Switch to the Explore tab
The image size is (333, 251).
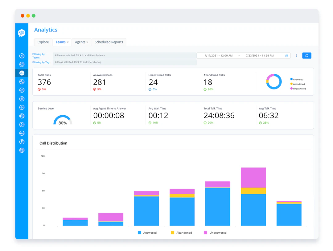coord(43,42)
